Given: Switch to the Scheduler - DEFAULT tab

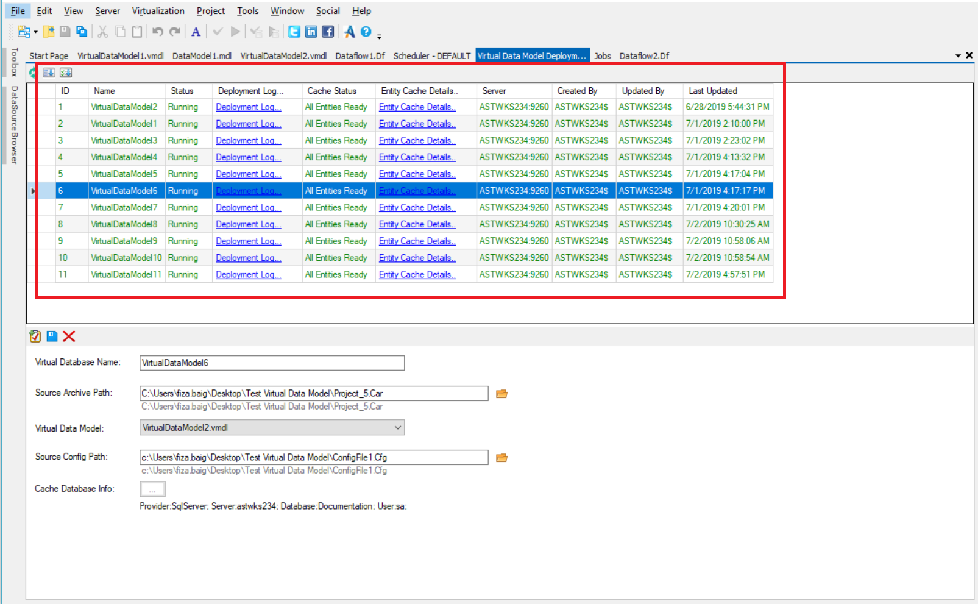Looking at the screenshot, I should (x=431, y=55).
